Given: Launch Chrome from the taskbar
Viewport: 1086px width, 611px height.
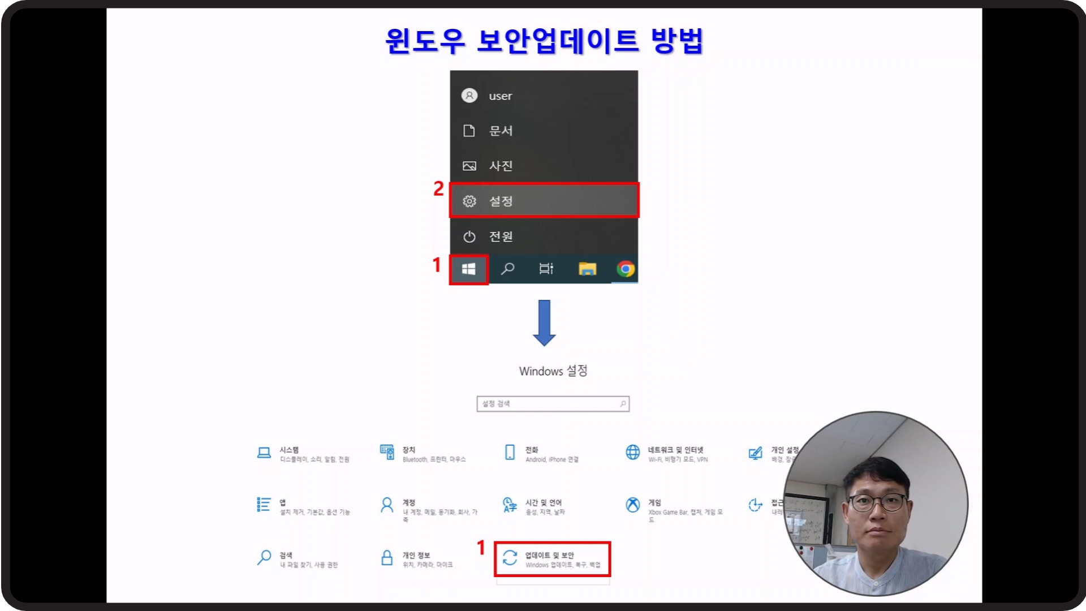Looking at the screenshot, I should point(625,269).
